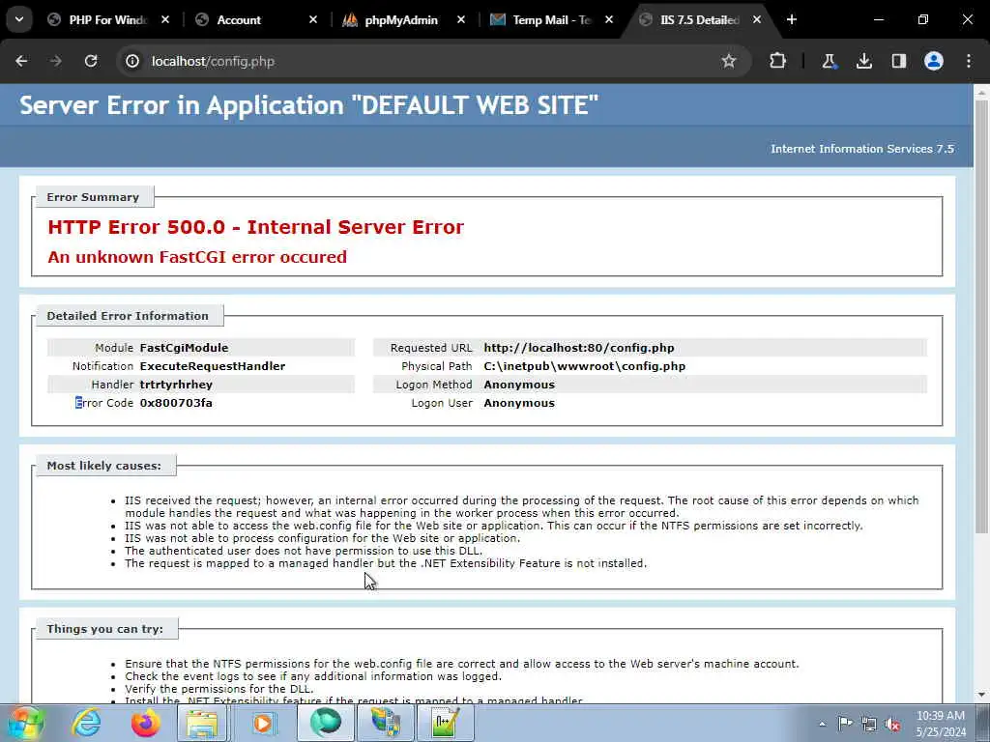Open the browser extensions puzzle icon
This screenshot has height=742, width=990.
pyautogui.click(x=778, y=61)
